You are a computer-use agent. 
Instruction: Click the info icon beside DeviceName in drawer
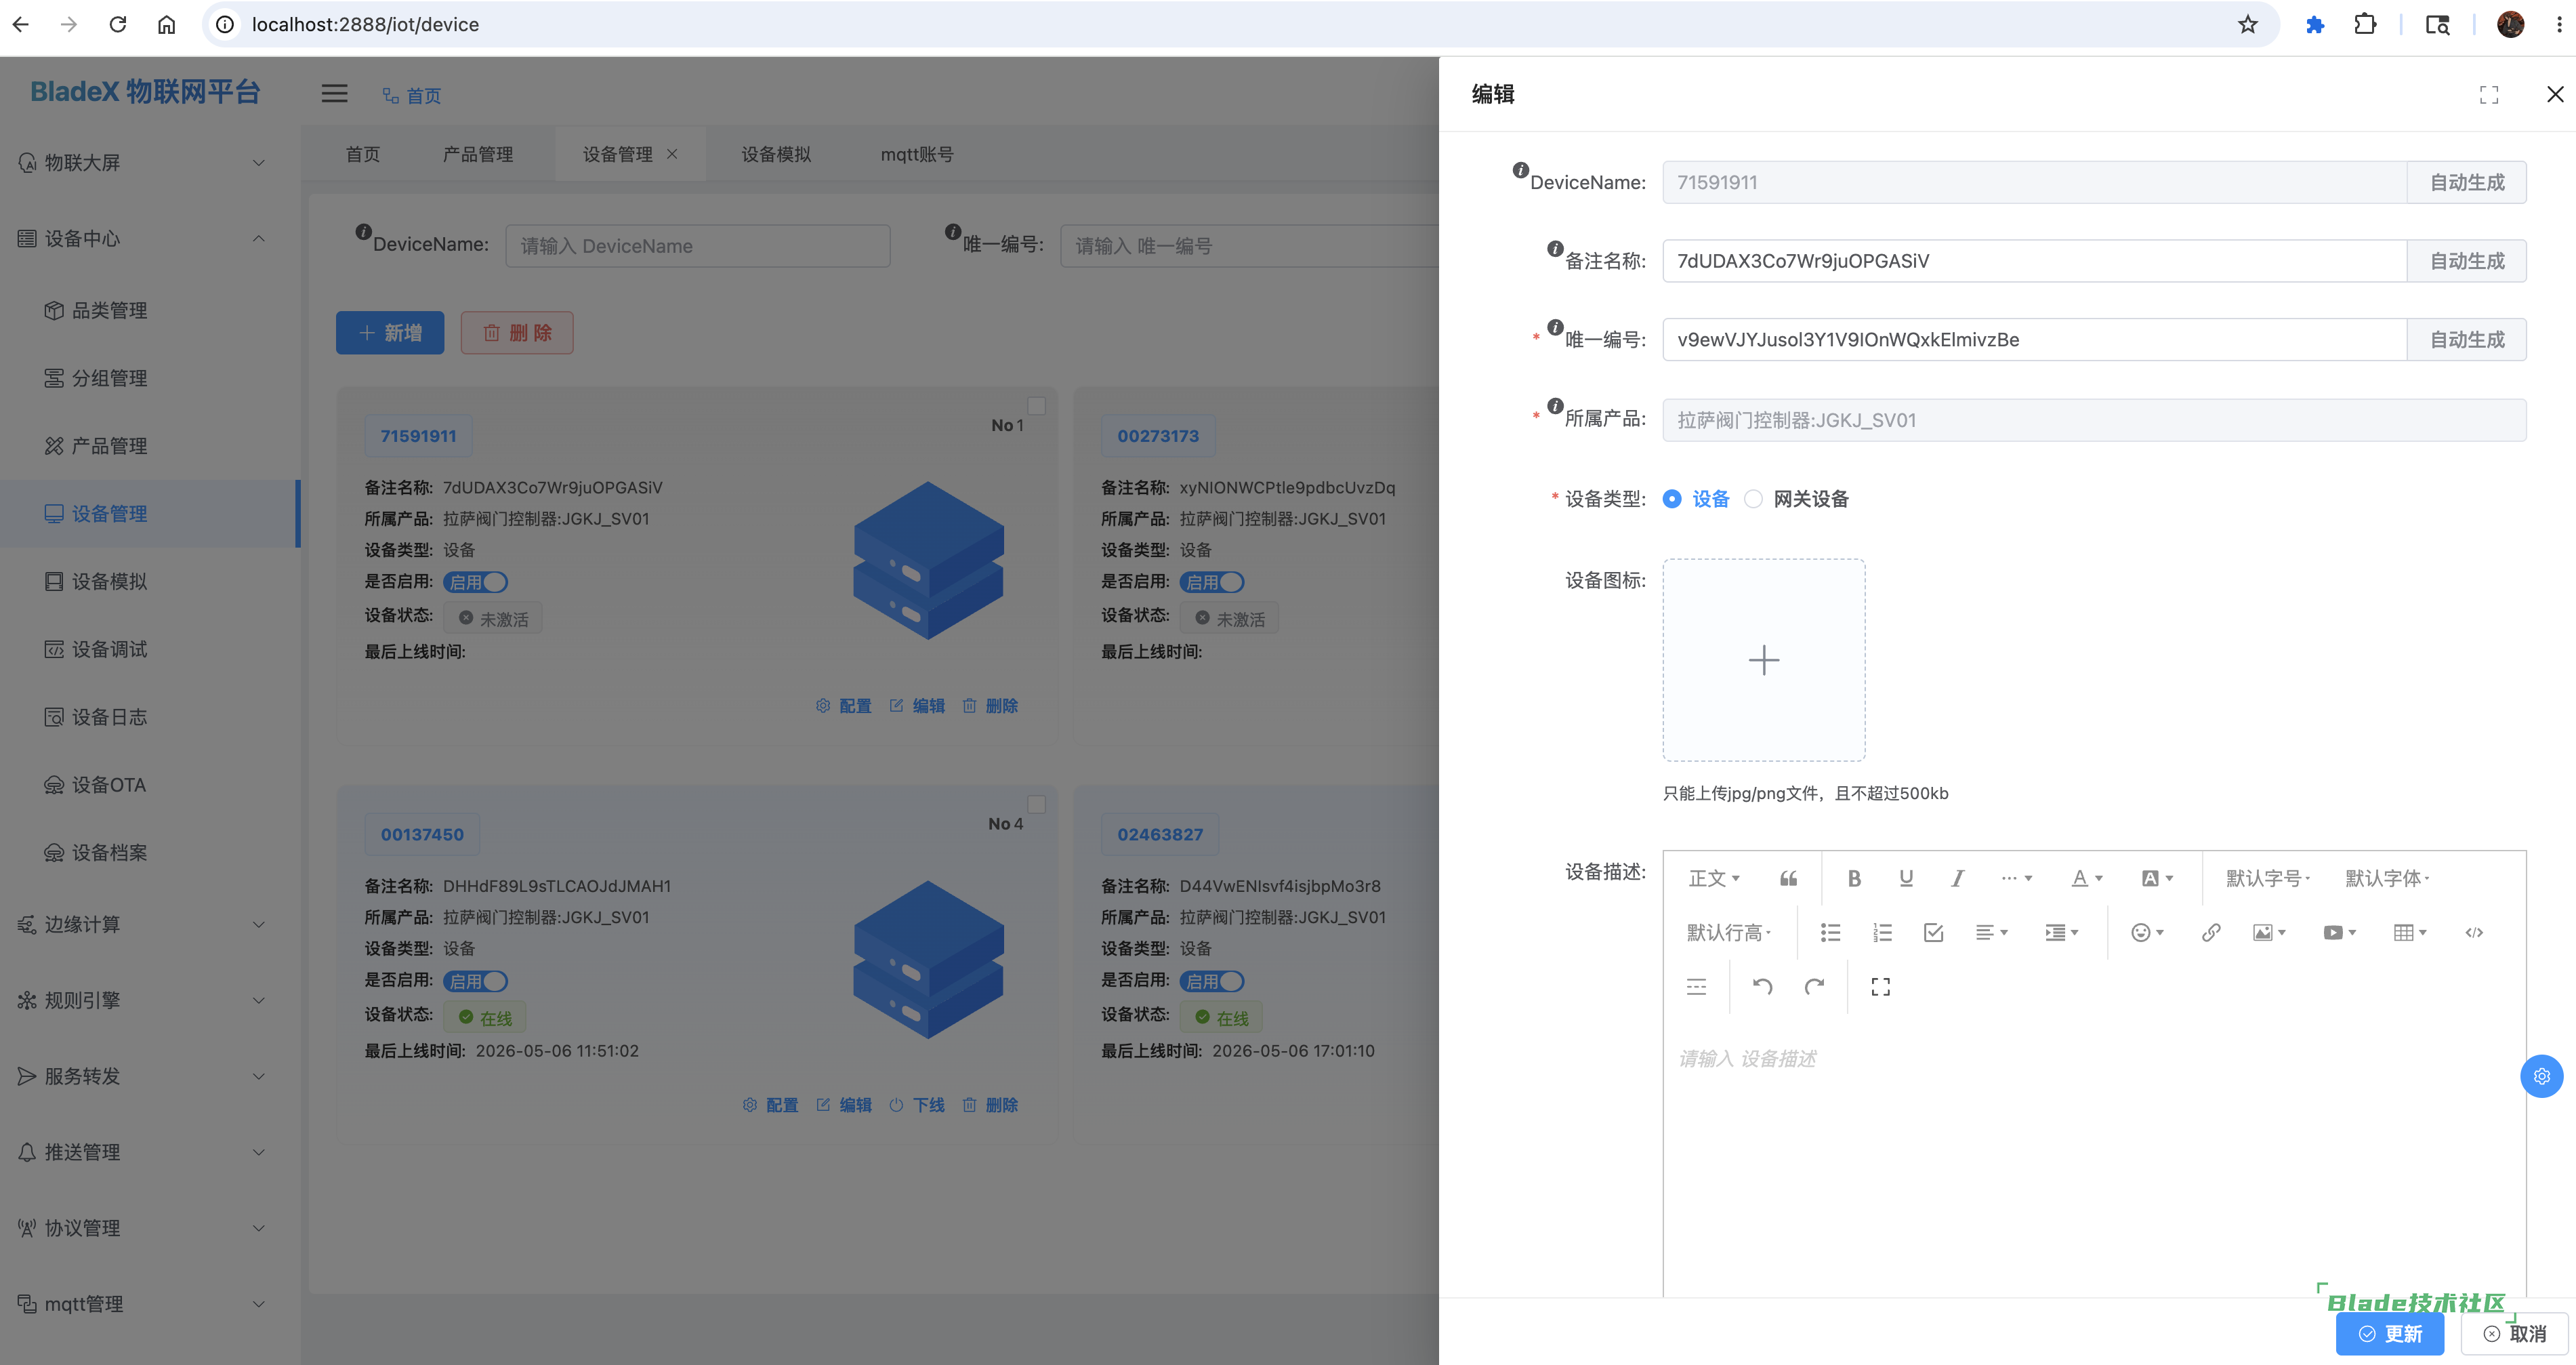(x=1520, y=170)
